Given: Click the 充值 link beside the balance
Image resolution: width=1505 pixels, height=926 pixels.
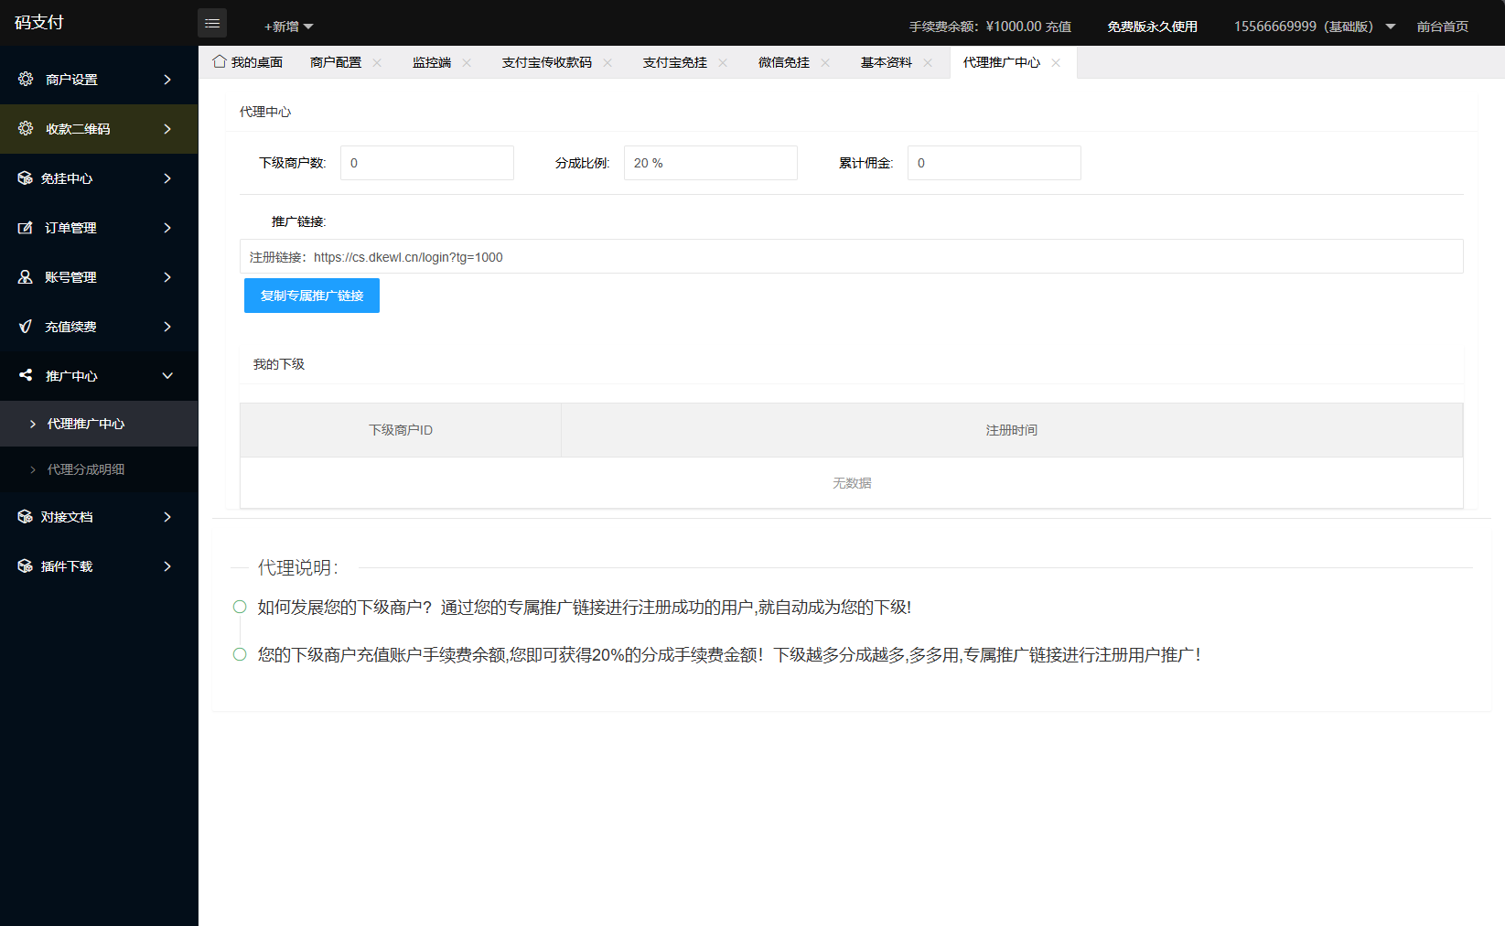Looking at the screenshot, I should tap(1058, 27).
